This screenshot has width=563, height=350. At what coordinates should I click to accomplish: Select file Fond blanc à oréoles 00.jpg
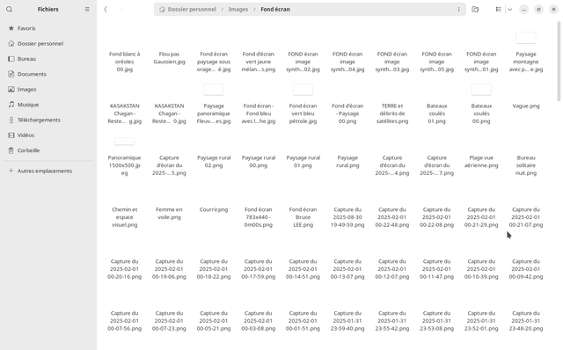pyautogui.click(x=125, y=62)
